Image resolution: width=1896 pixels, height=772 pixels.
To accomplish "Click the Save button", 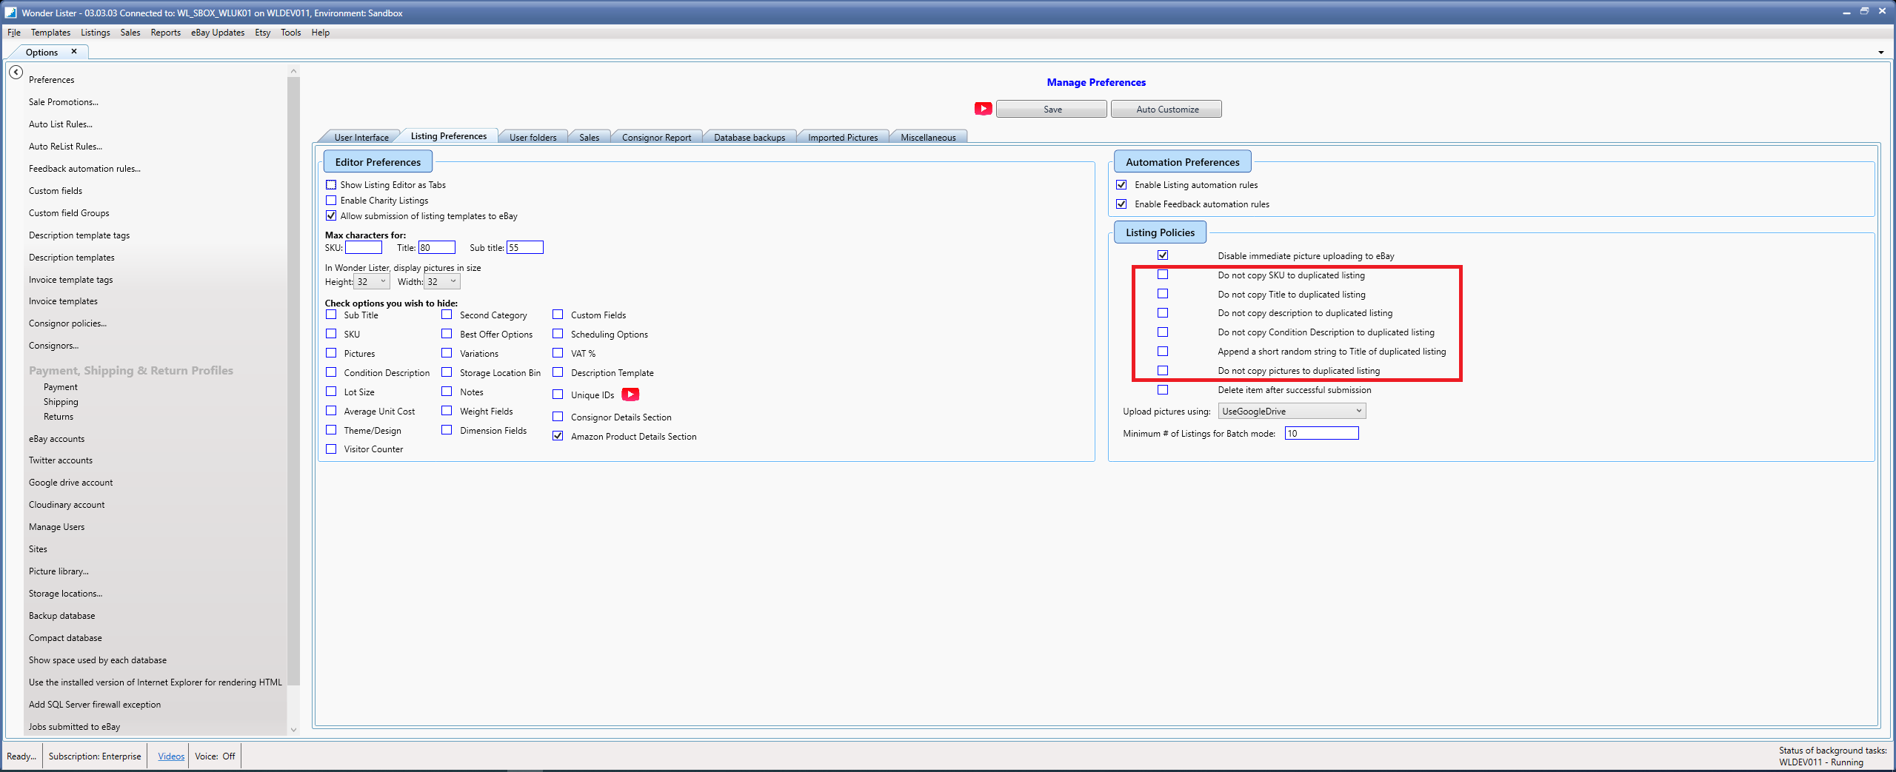I will [1052, 109].
